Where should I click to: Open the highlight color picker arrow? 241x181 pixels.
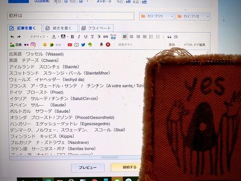pyautogui.click(x=68, y=37)
